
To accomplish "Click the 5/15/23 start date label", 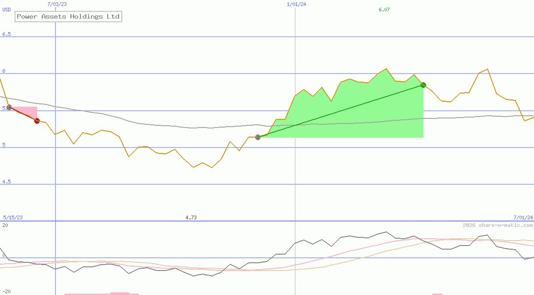I will 13,217.
